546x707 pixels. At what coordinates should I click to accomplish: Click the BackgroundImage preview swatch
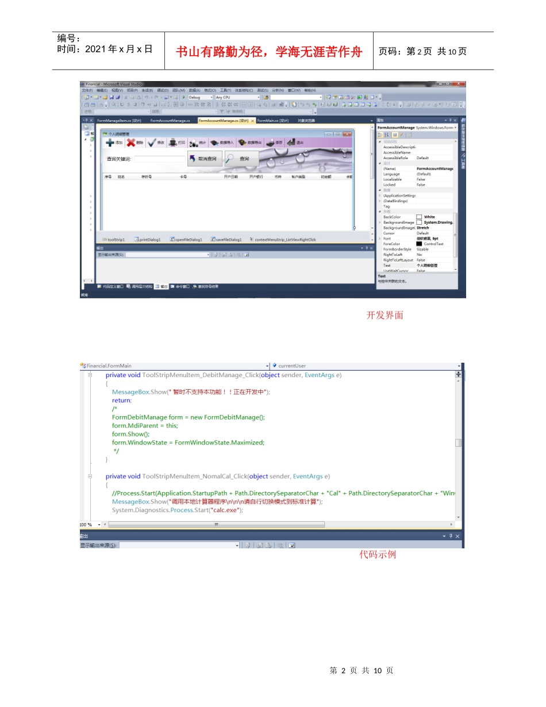tap(419, 222)
